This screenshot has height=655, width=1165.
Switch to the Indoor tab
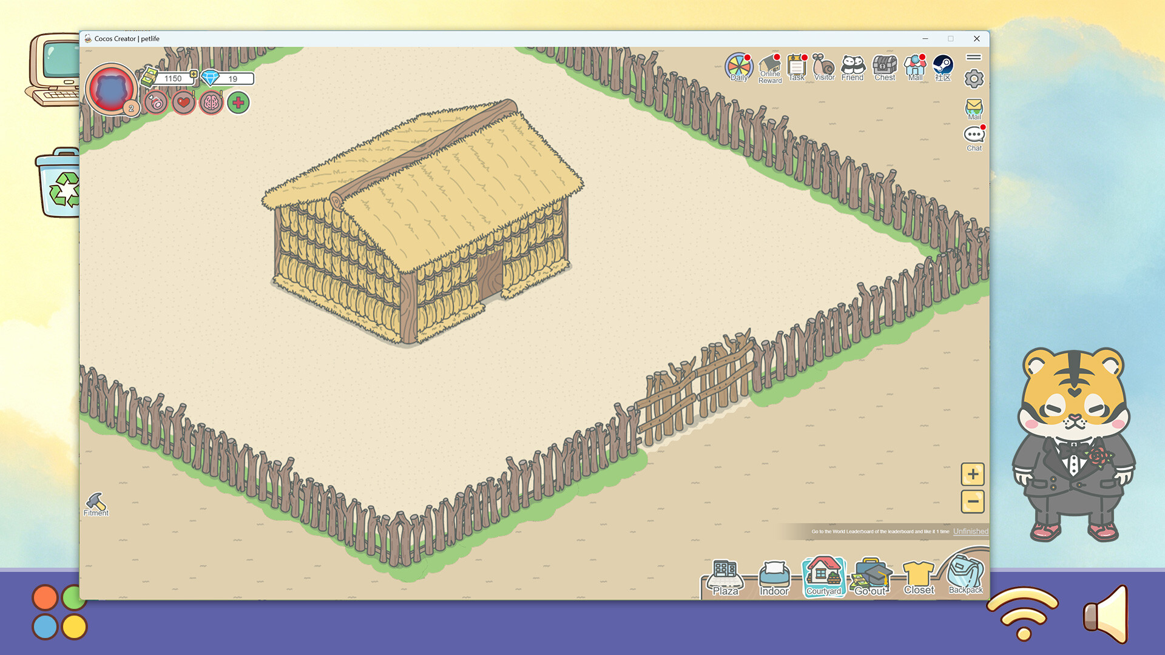[774, 578]
